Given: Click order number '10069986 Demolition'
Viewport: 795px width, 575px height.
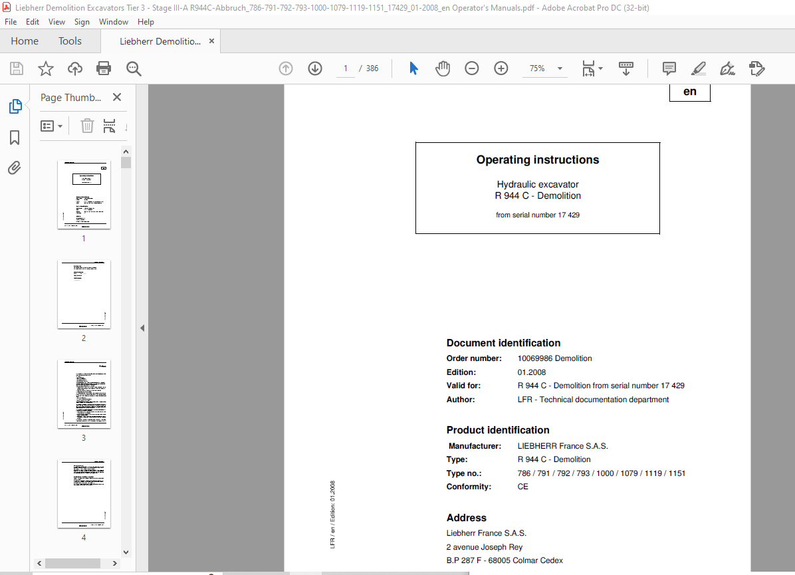Looking at the screenshot, I should (x=554, y=358).
